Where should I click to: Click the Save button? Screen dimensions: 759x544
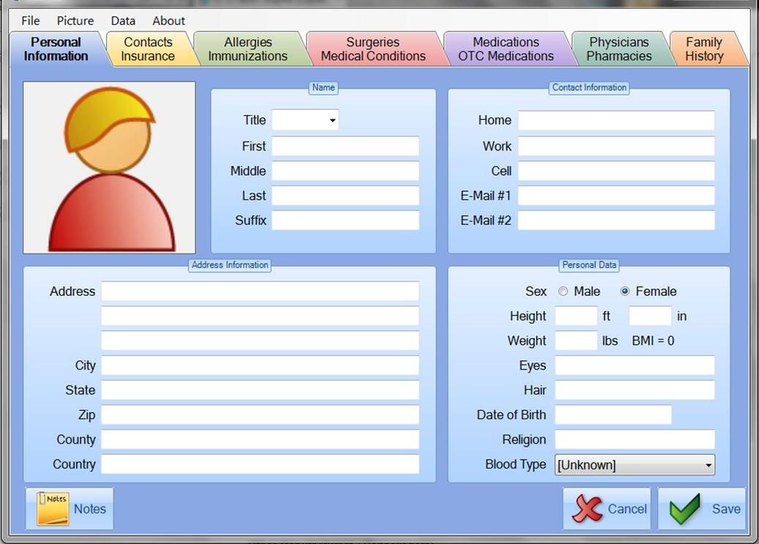702,509
